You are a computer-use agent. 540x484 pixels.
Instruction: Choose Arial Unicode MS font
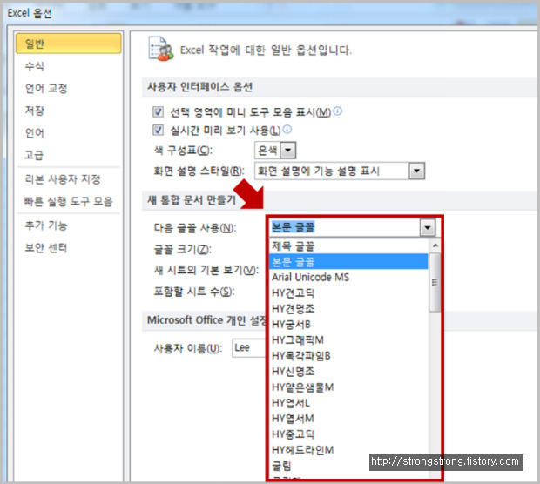348,277
